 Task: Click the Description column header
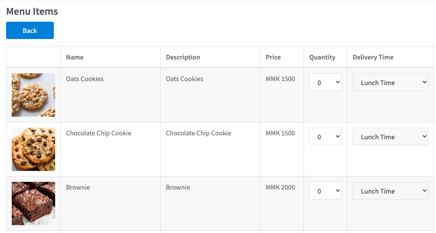183,57
